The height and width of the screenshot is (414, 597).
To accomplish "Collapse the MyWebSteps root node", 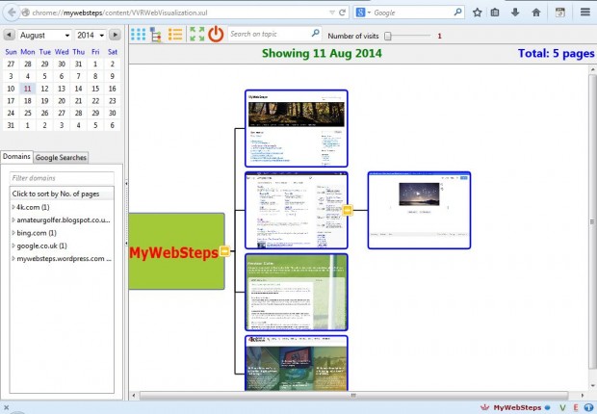I will pyautogui.click(x=224, y=251).
